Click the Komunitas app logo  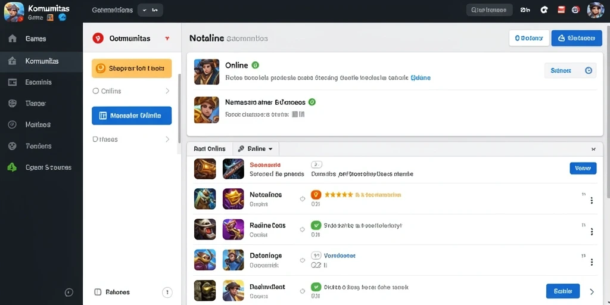coord(14,12)
